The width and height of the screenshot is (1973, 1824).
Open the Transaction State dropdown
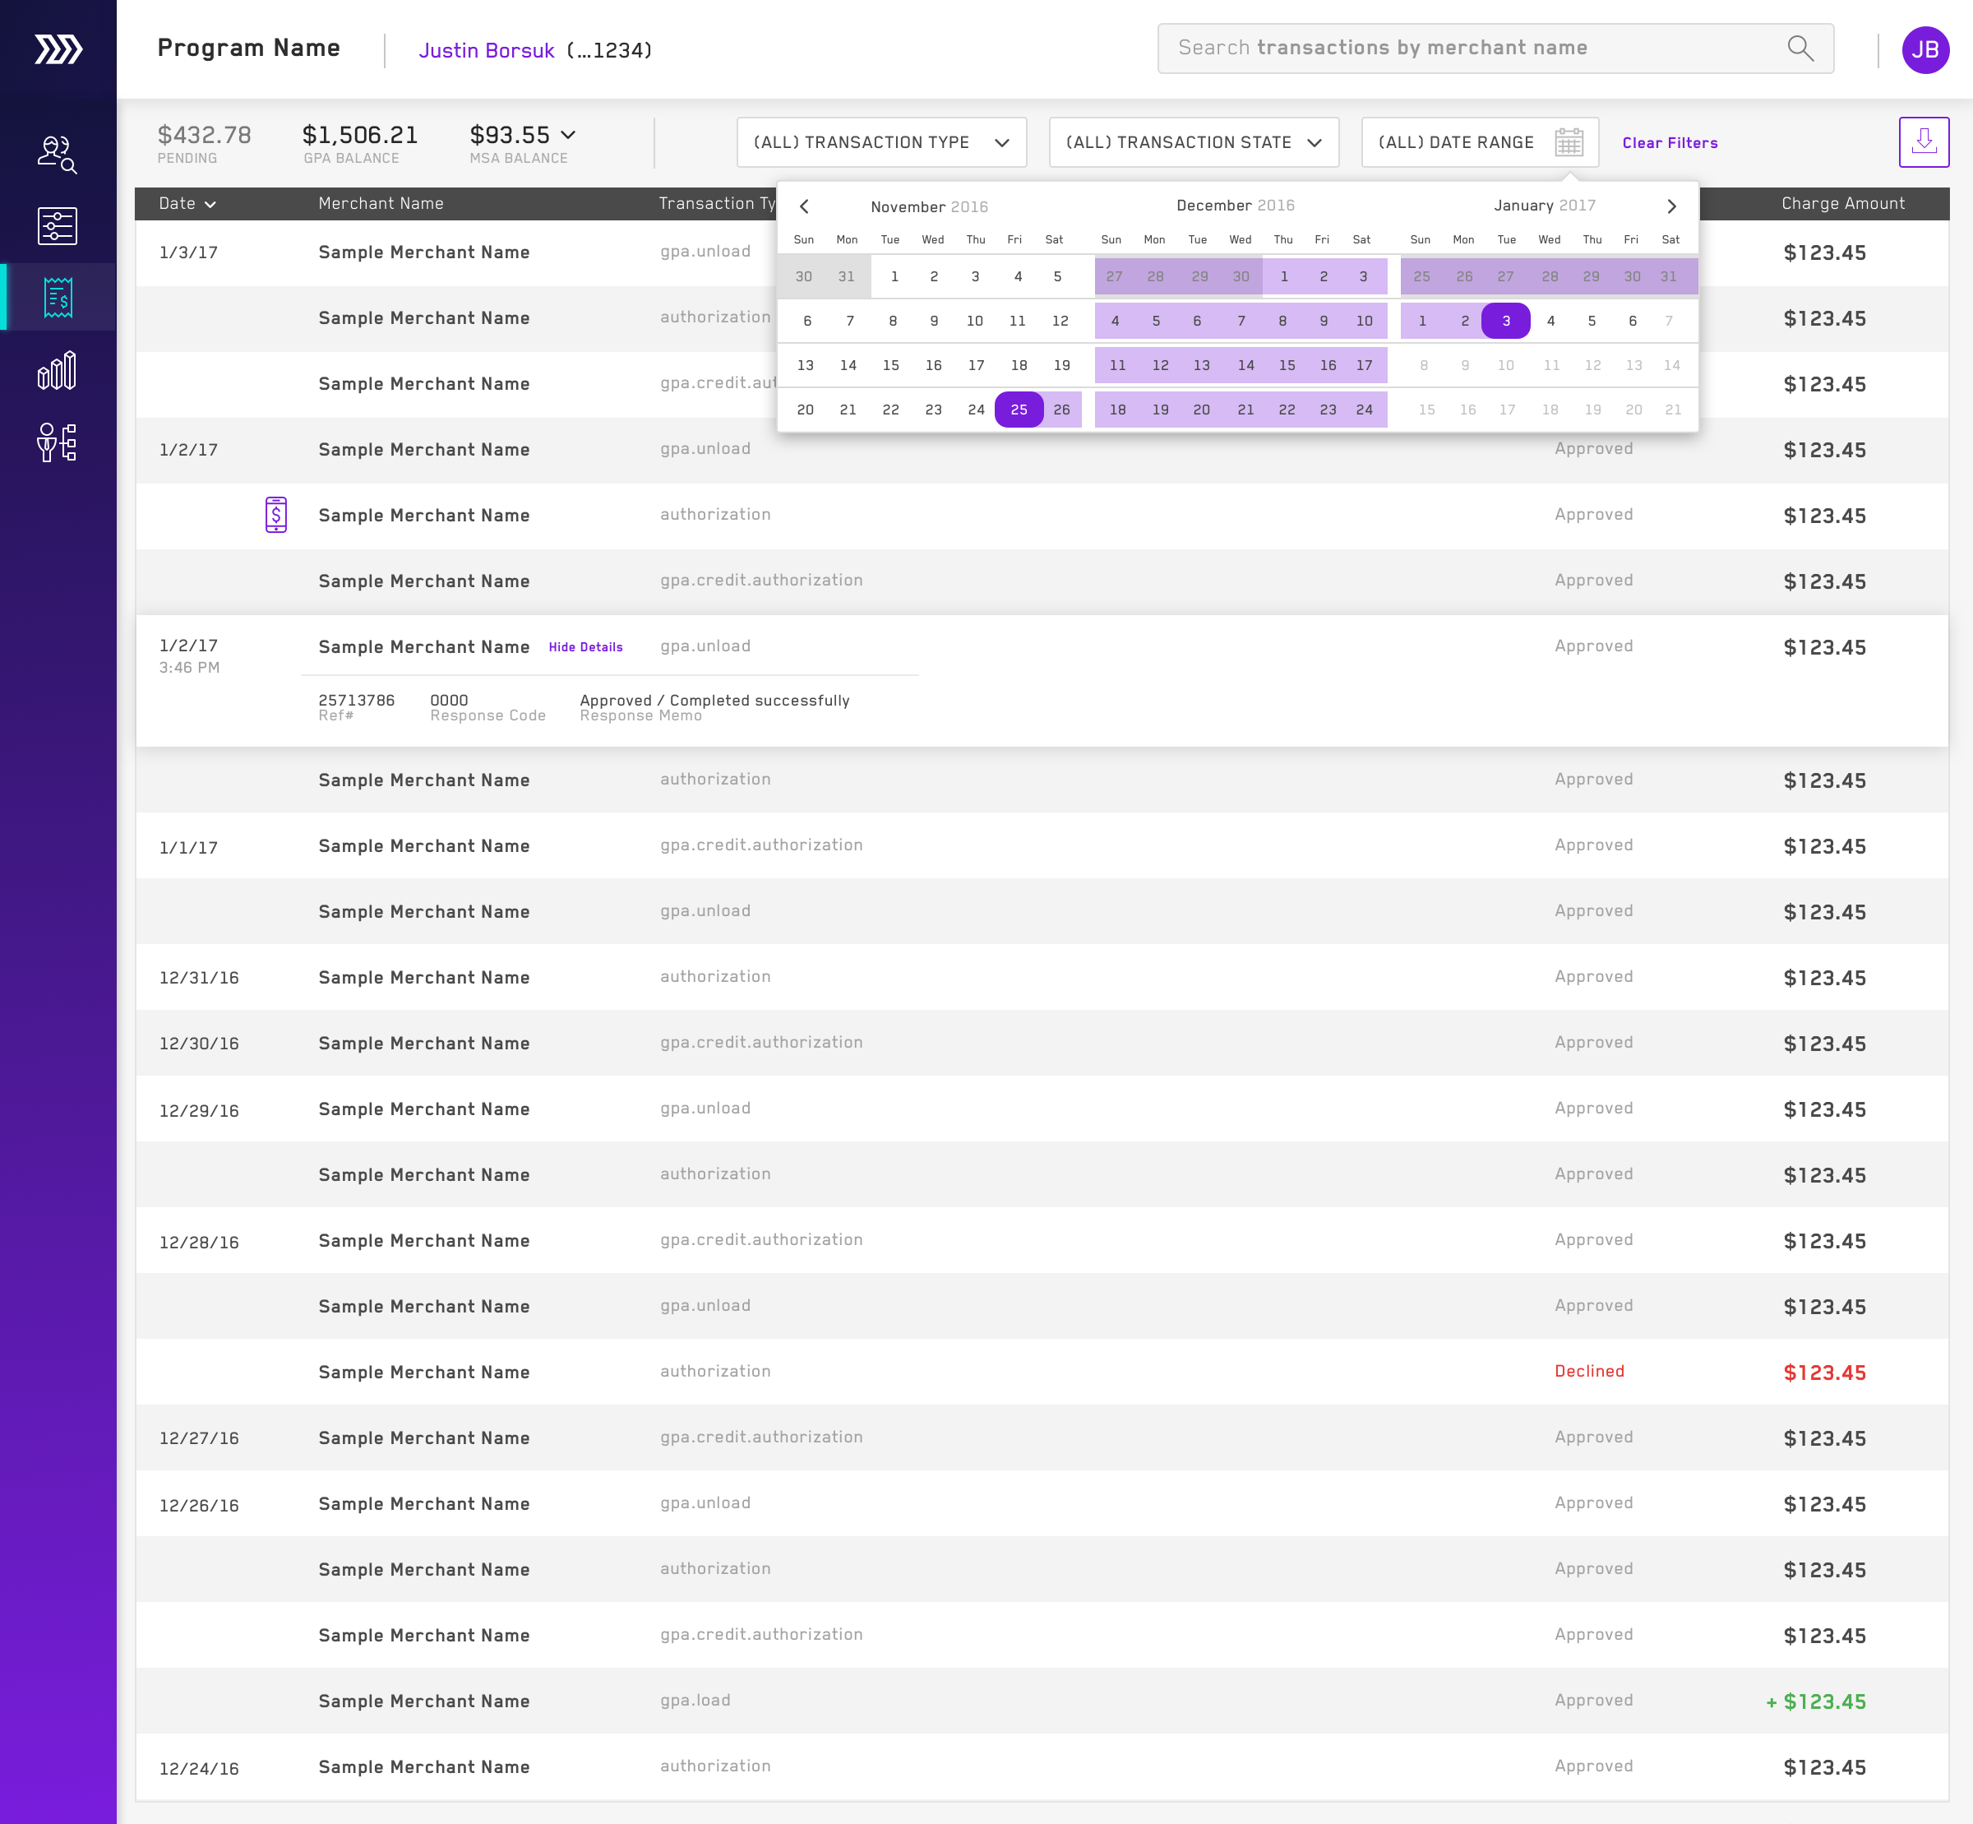point(1194,142)
